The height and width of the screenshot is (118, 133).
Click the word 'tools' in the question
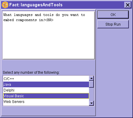[x=49, y=15]
